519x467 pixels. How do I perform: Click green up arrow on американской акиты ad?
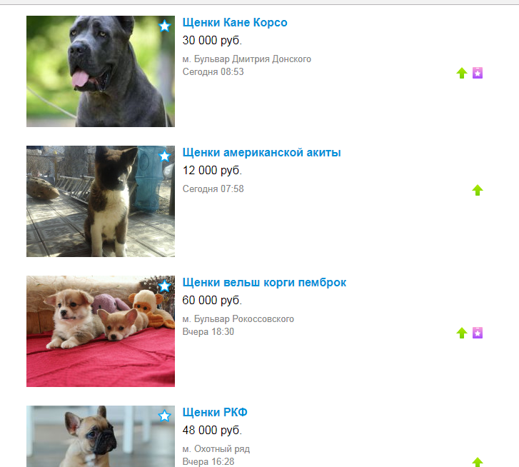point(478,190)
